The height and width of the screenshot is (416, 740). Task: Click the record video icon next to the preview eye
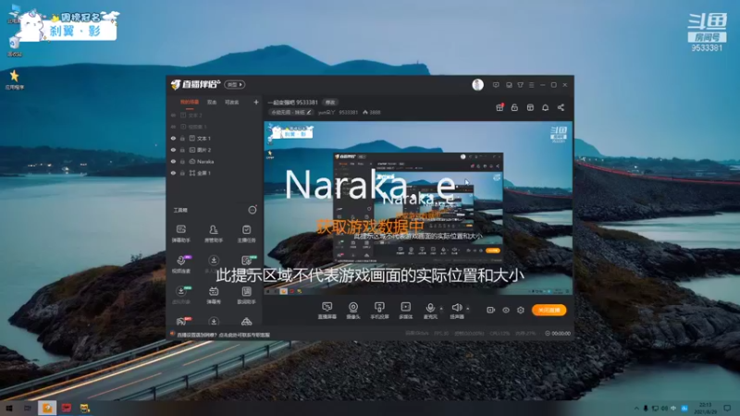(491, 310)
